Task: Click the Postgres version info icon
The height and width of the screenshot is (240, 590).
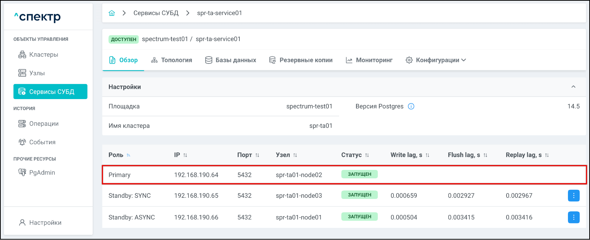Action: [x=411, y=106]
